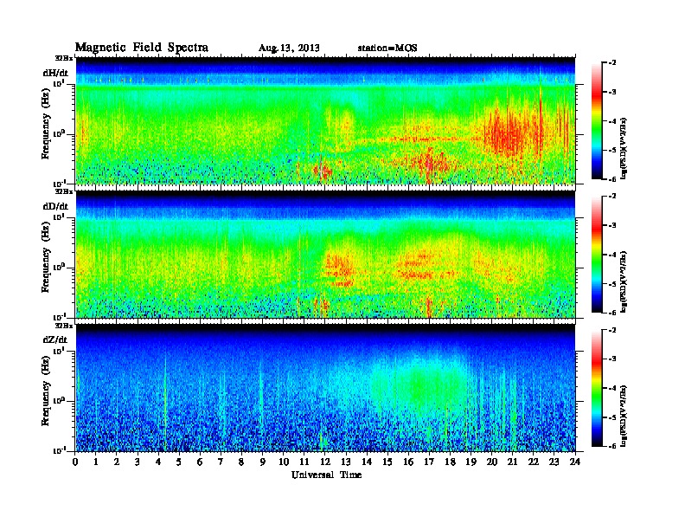Click the color bar beside the dD/dt panel
The image size is (685, 530).
597,254
